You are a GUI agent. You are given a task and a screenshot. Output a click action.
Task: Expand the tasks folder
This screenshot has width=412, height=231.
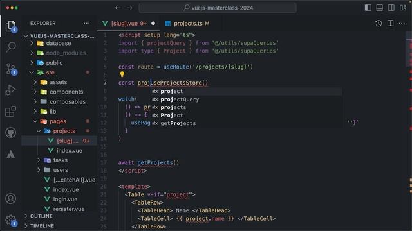[59, 160]
